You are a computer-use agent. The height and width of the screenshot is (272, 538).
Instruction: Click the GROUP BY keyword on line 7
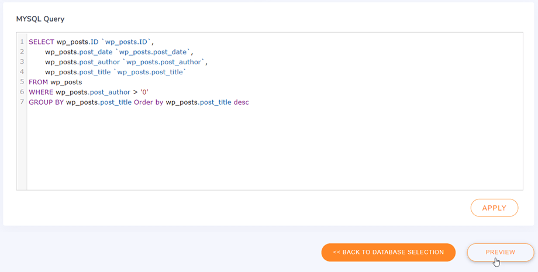[x=46, y=102]
